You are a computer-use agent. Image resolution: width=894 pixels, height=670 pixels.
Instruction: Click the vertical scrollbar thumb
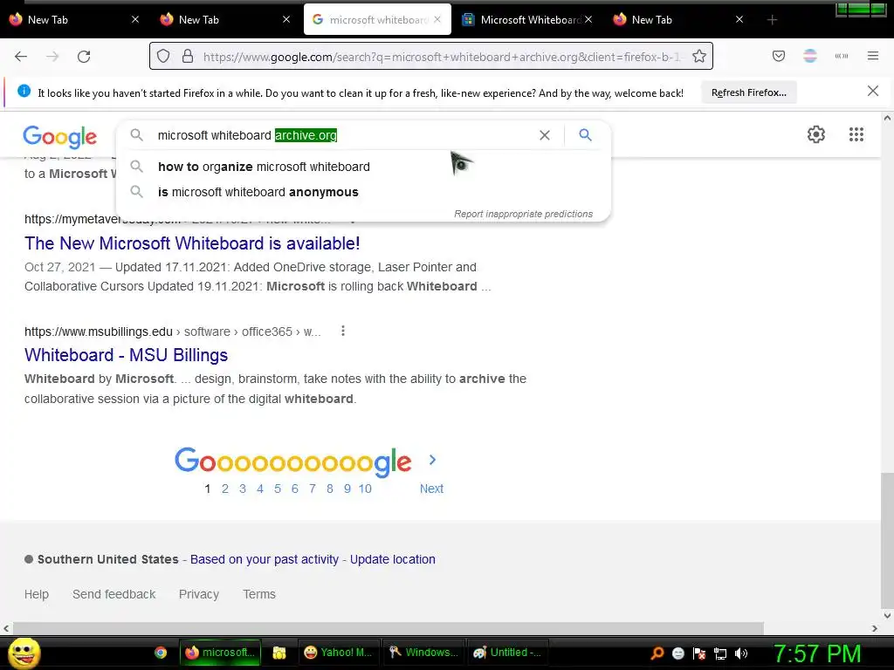887,539
